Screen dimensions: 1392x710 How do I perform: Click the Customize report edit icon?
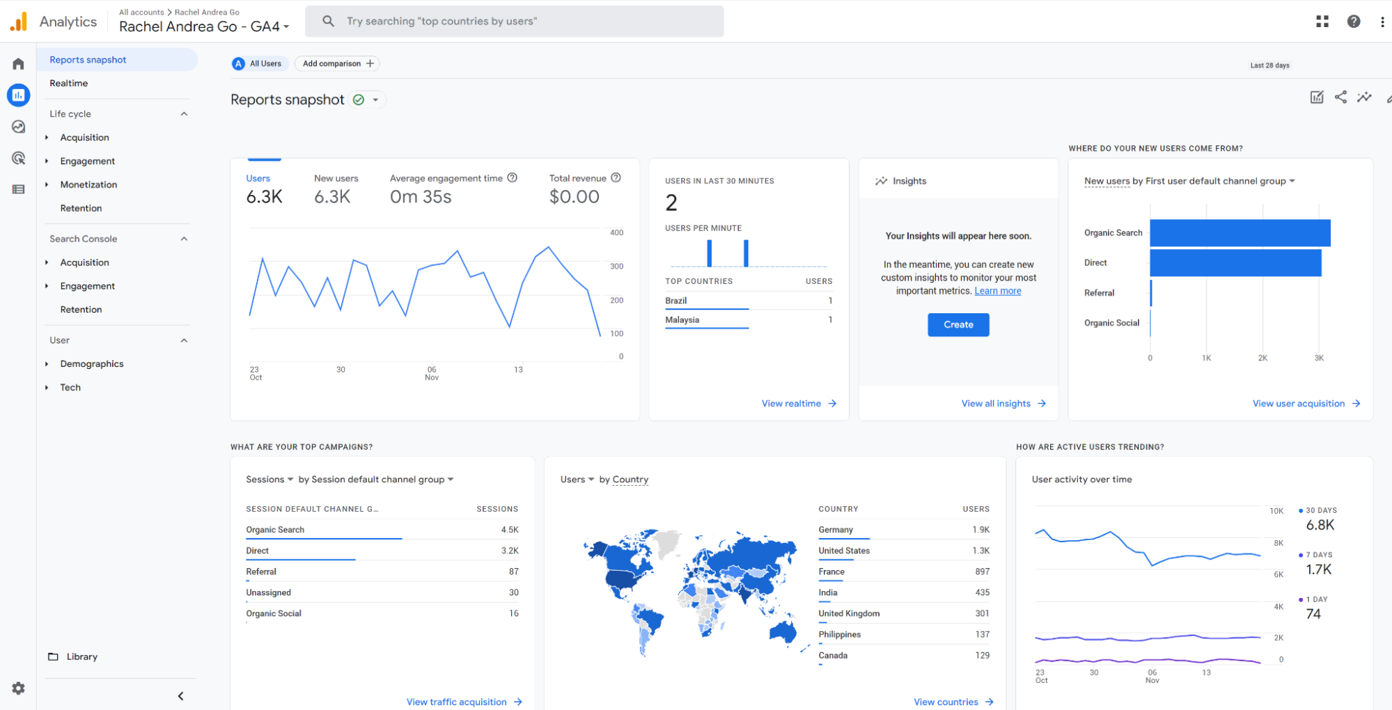pos(1317,97)
